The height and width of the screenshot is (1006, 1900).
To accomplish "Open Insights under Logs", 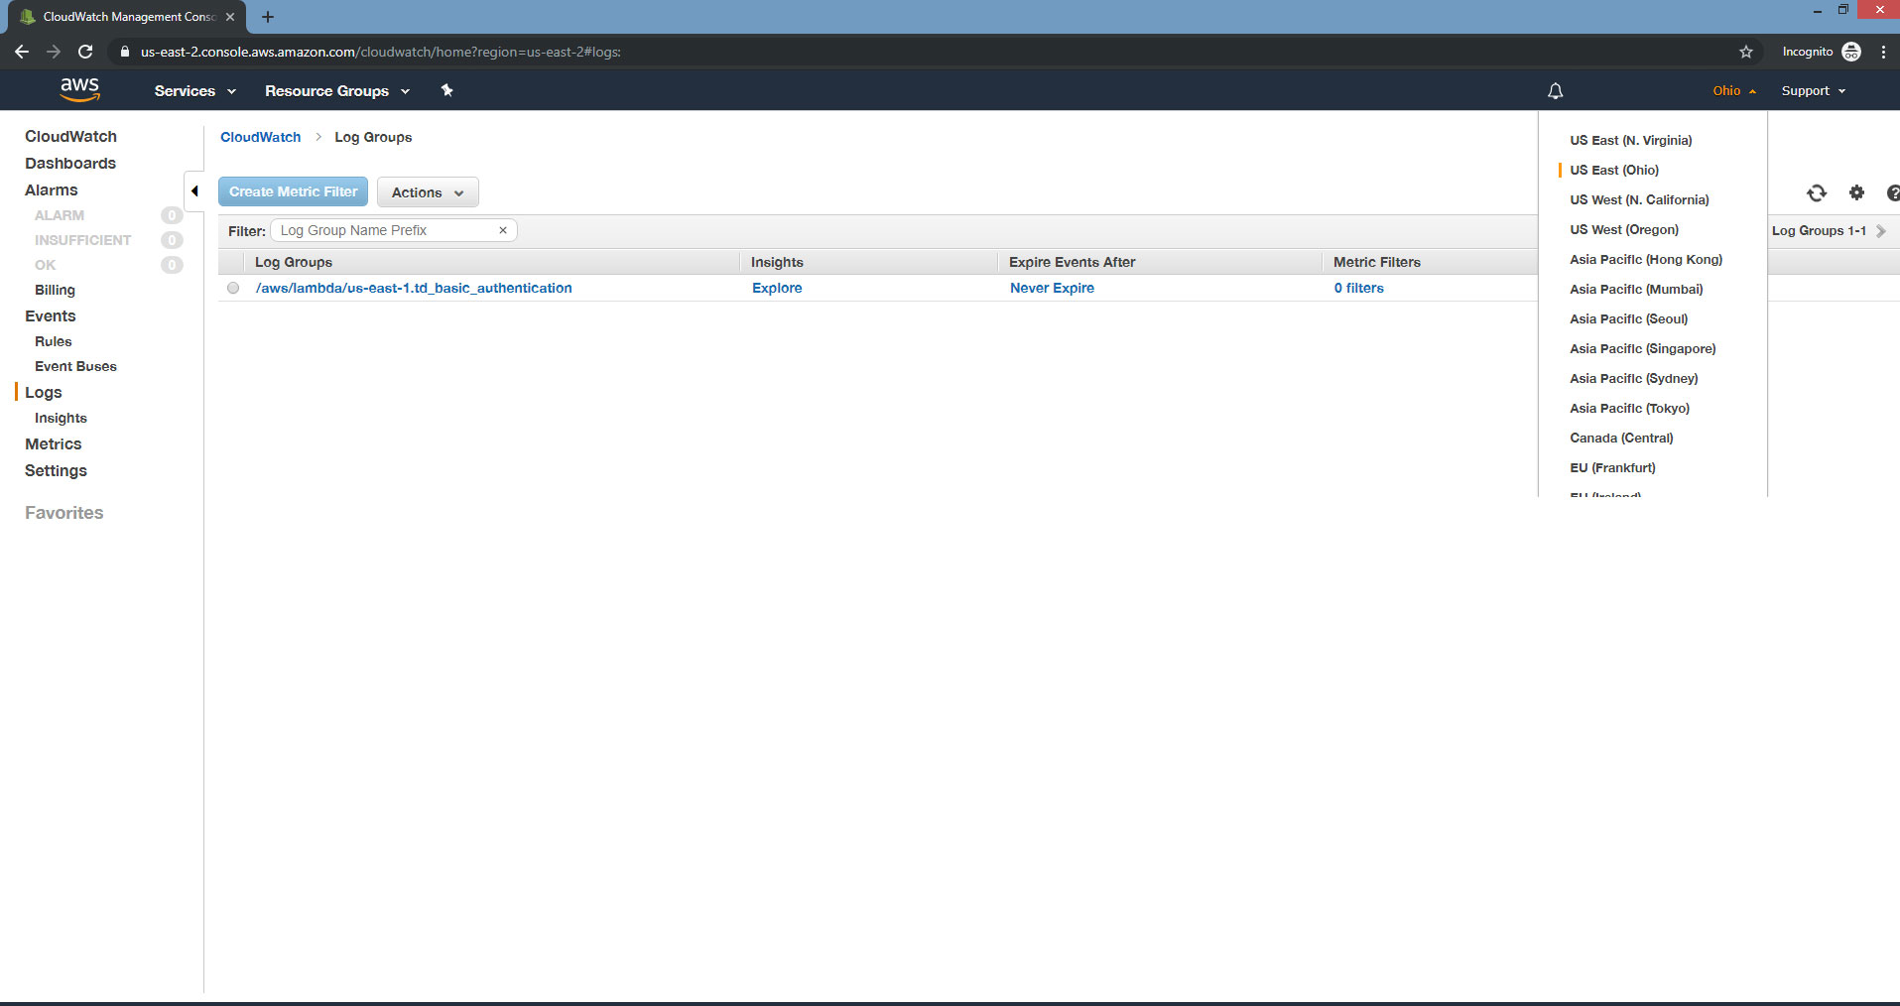I will point(61,418).
